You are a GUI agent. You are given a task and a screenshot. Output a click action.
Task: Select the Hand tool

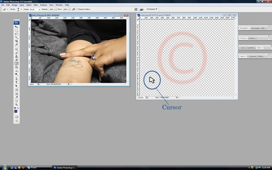point(16,101)
